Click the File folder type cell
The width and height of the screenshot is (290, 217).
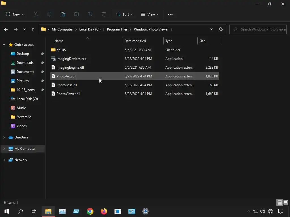[173, 50]
